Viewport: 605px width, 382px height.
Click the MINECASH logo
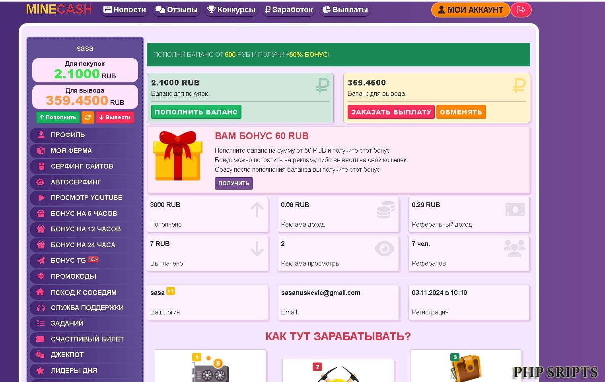click(58, 9)
